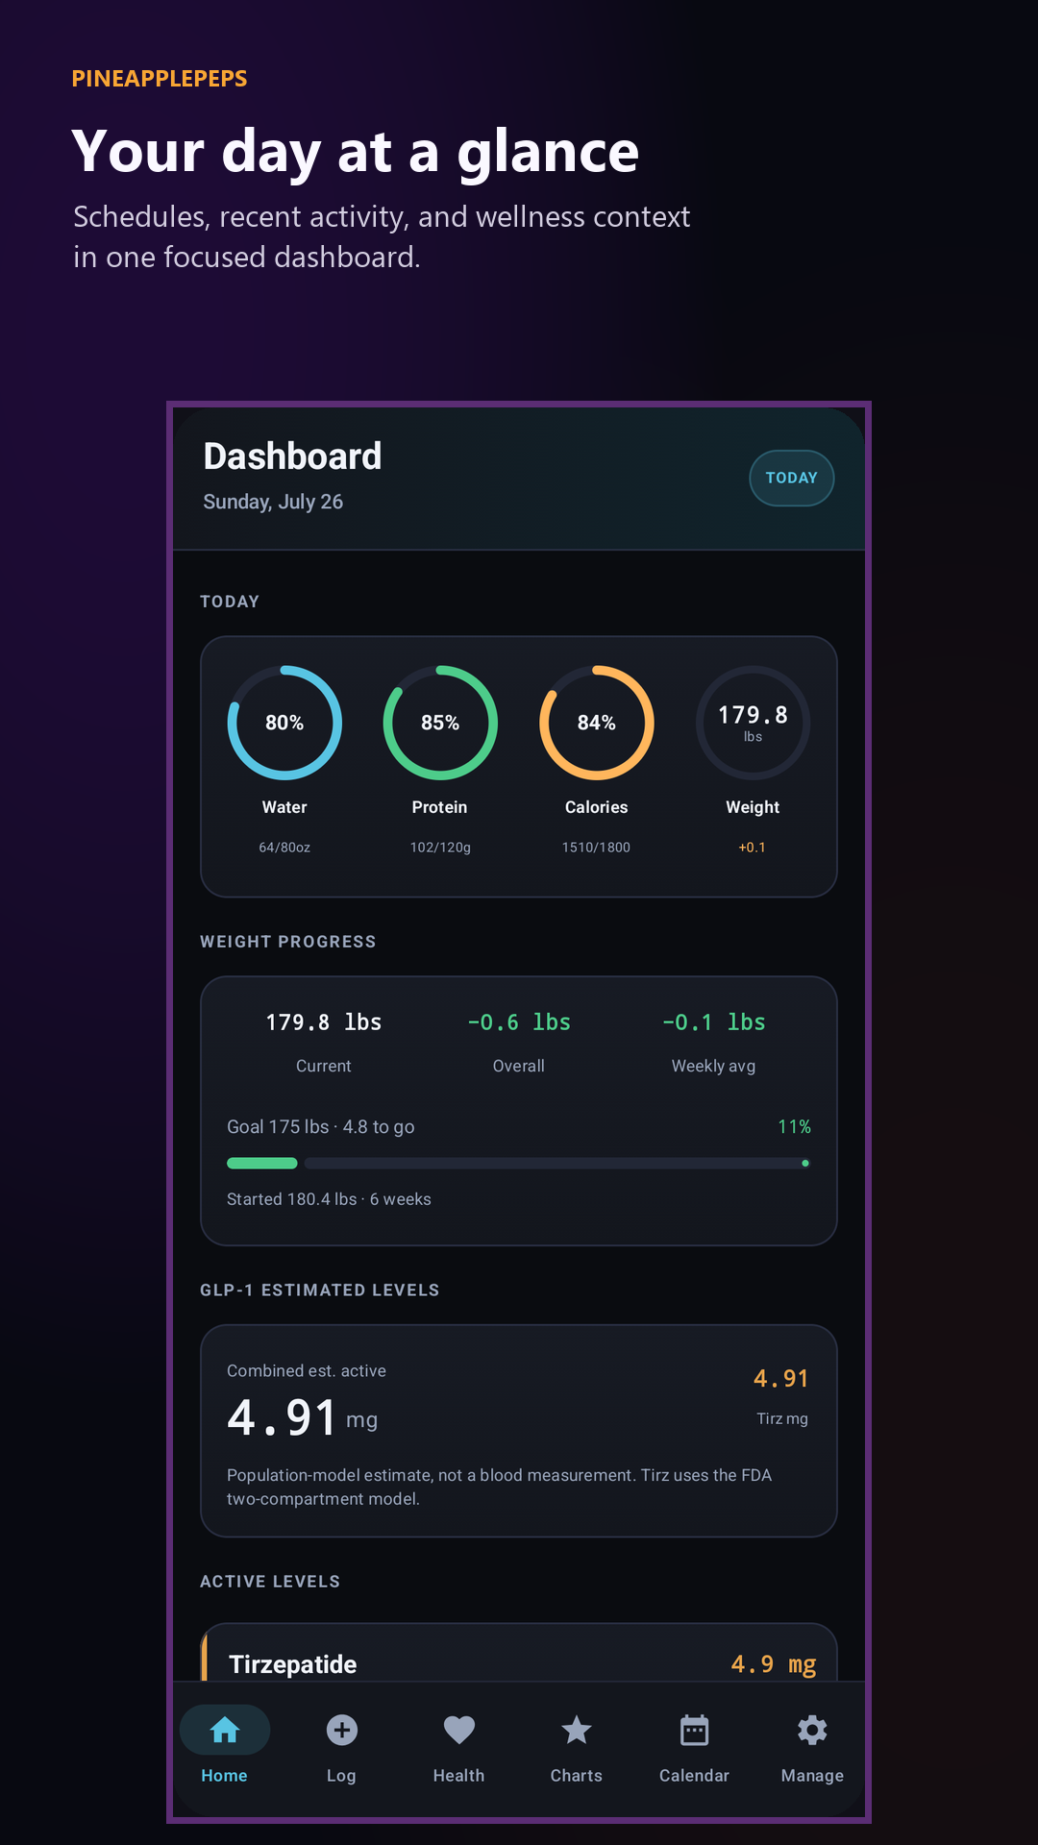The height and width of the screenshot is (1845, 1038).
Task: Tap the orange 4.91 Tirz value
Action: 781,1379
